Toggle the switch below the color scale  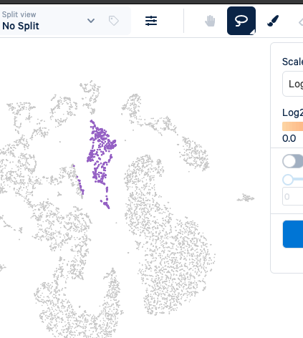click(293, 161)
